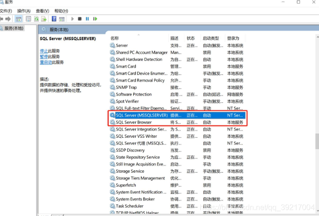
Task: Select SQL Full-text Filter Daemo... service
Action: 141,108
